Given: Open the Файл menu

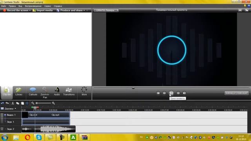Looking at the screenshot, I should point(4,6).
